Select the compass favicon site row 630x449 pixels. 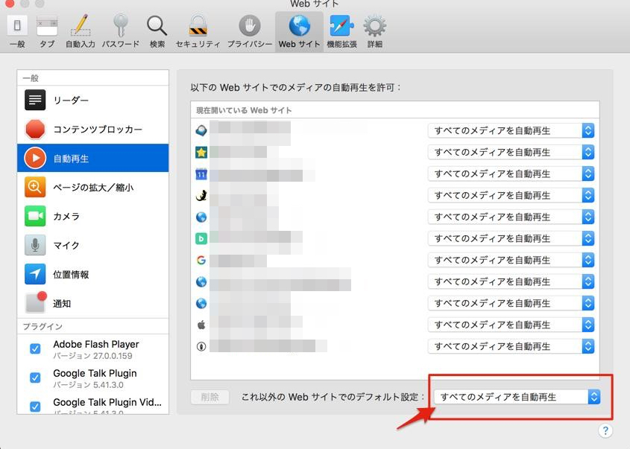395,346
